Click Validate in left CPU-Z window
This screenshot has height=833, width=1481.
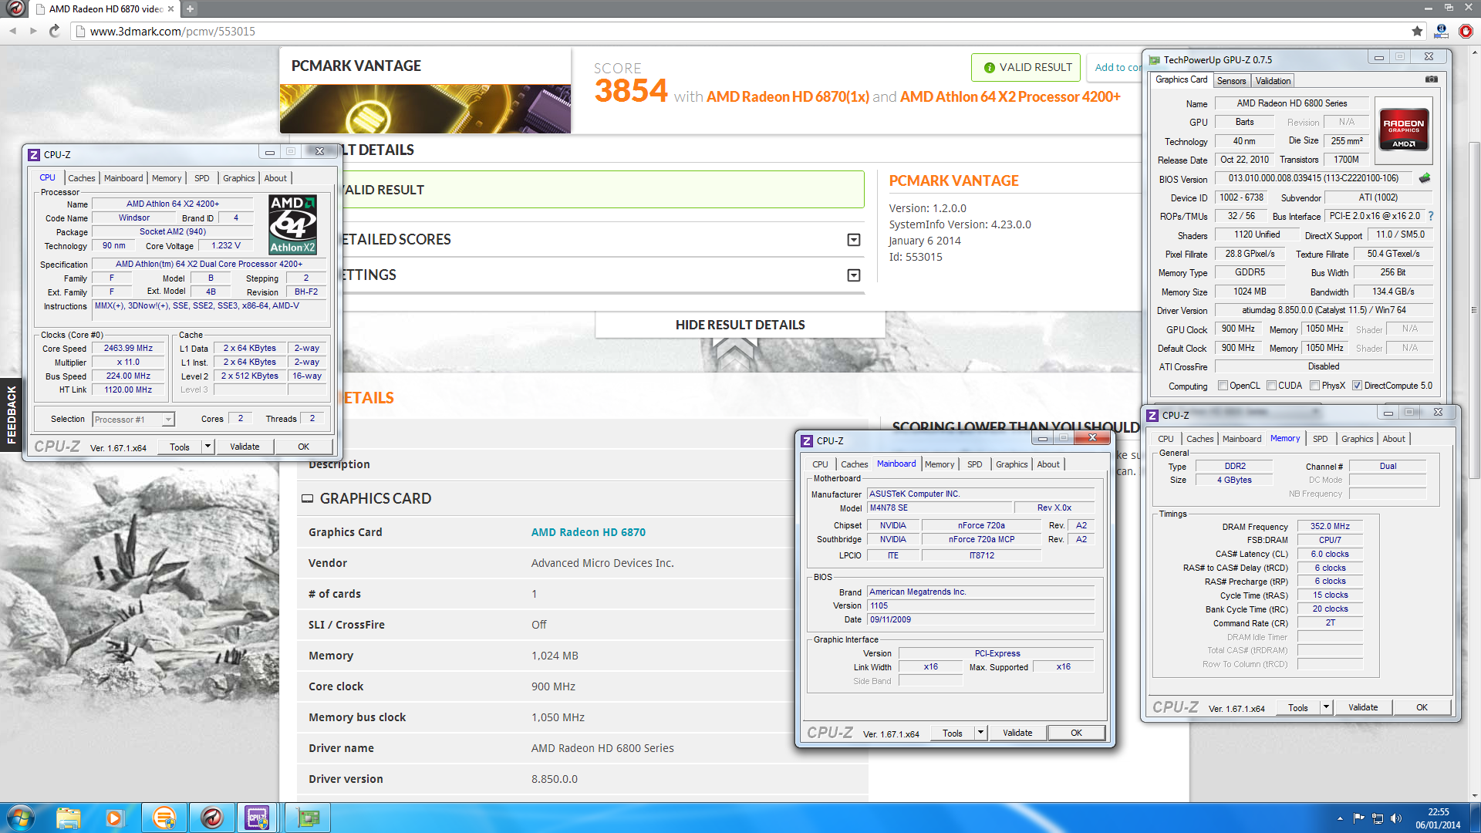[245, 447]
